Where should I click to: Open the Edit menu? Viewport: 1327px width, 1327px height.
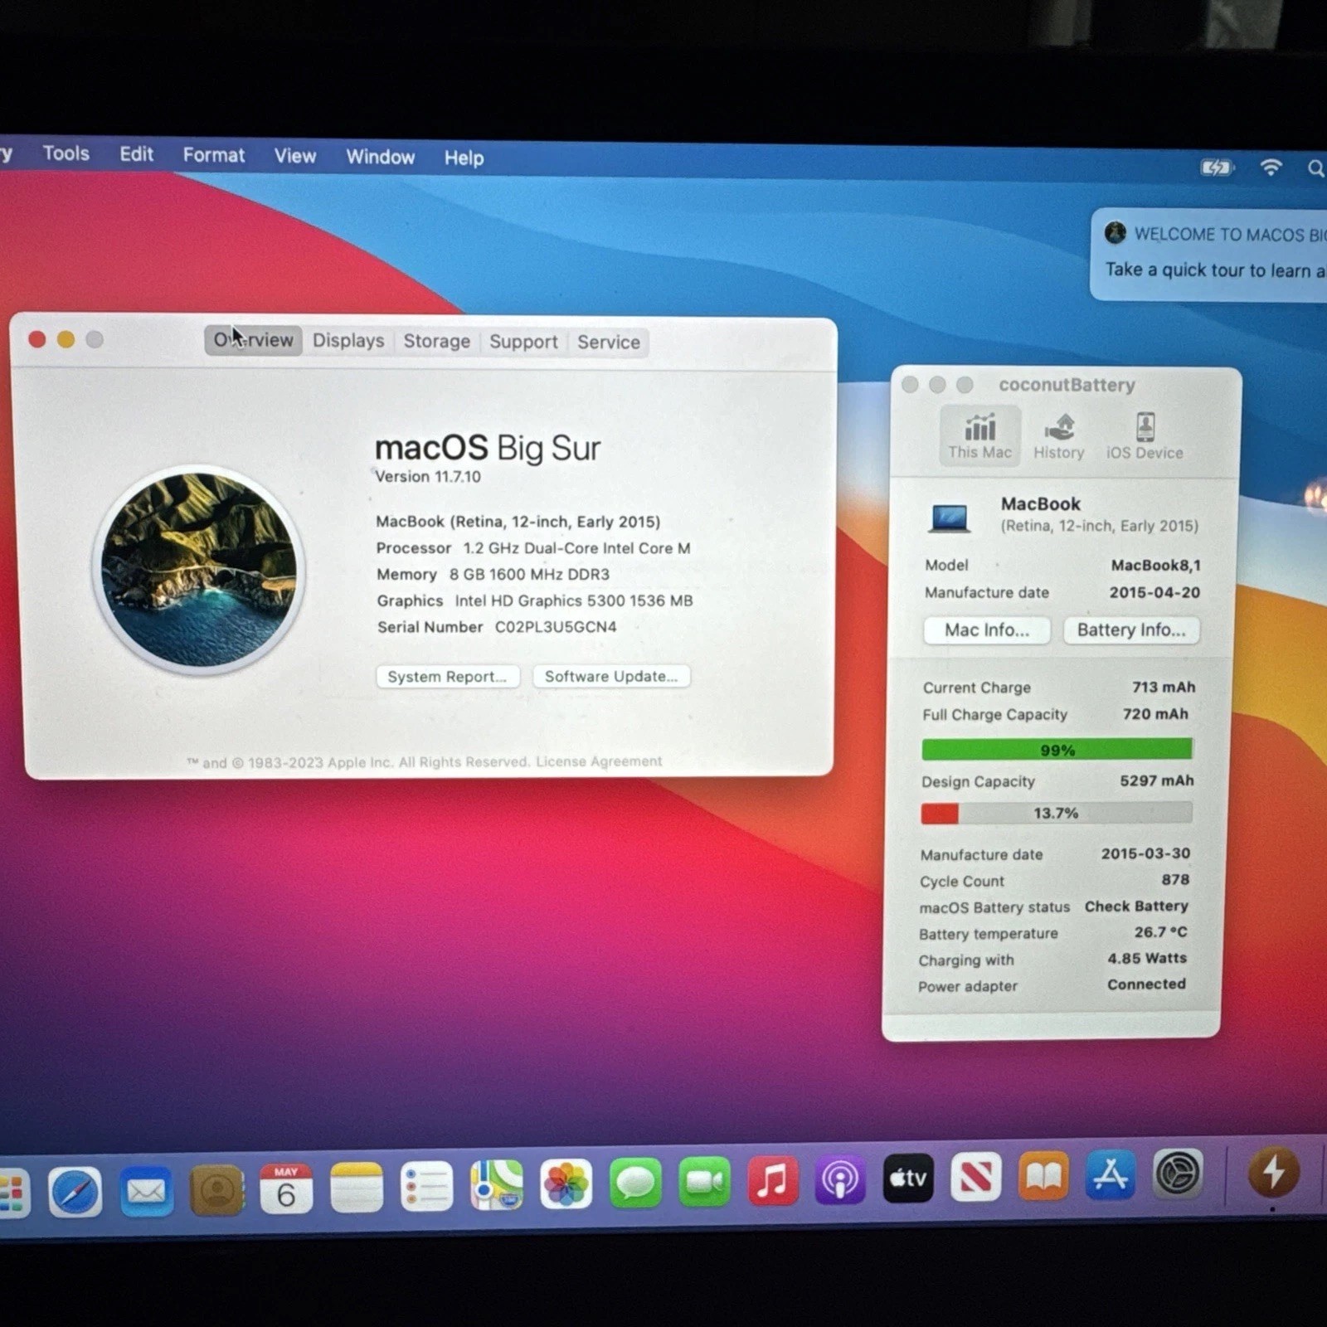(x=136, y=154)
